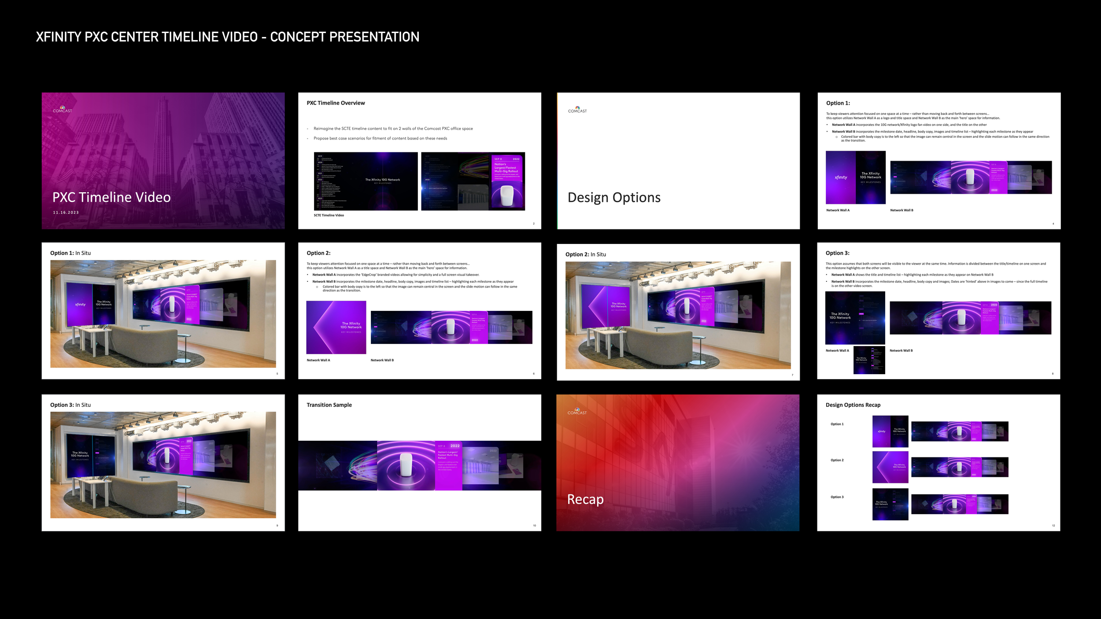Click the 'Design Options Recap' heading
The width and height of the screenshot is (1101, 619).
click(853, 405)
